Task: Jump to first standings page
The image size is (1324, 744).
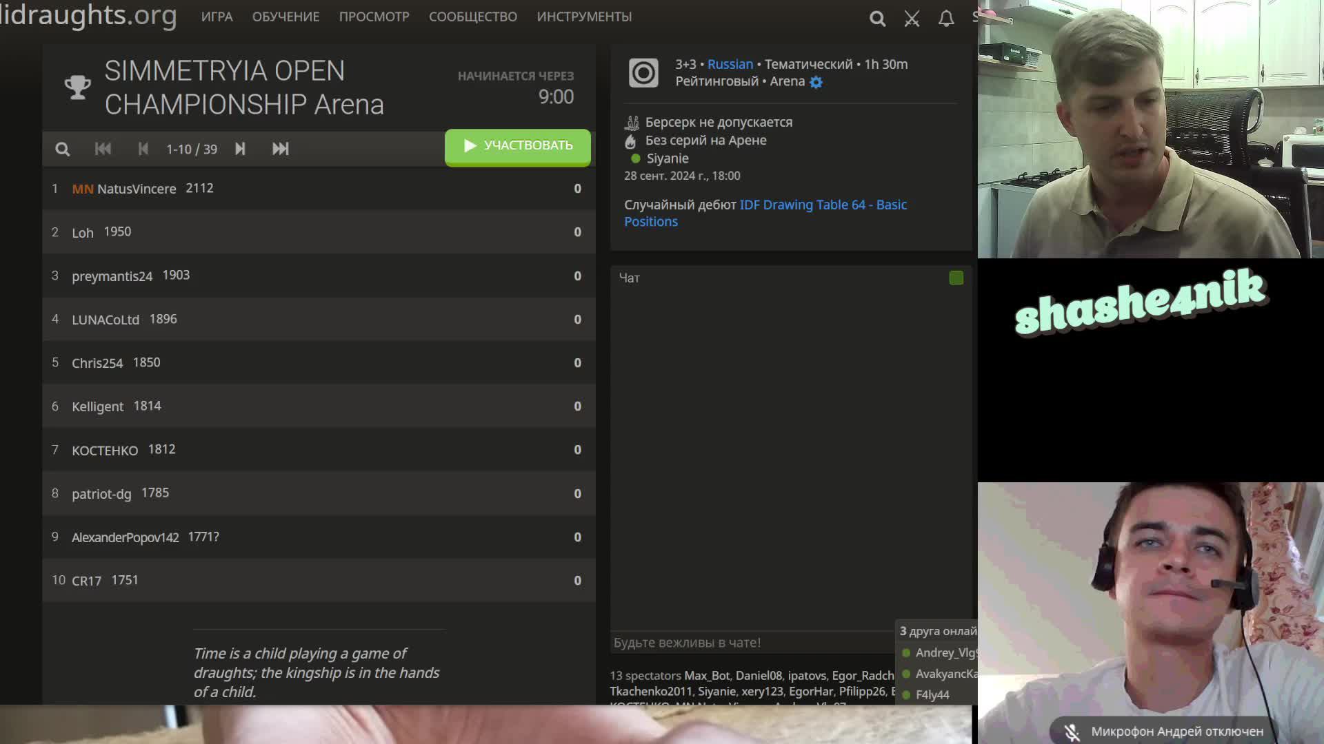Action: [x=103, y=149]
